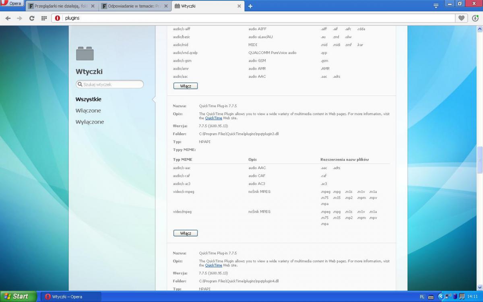Click the 'audio AC3' description cell
Screen dimensions: 483x302
coord(256,184)
